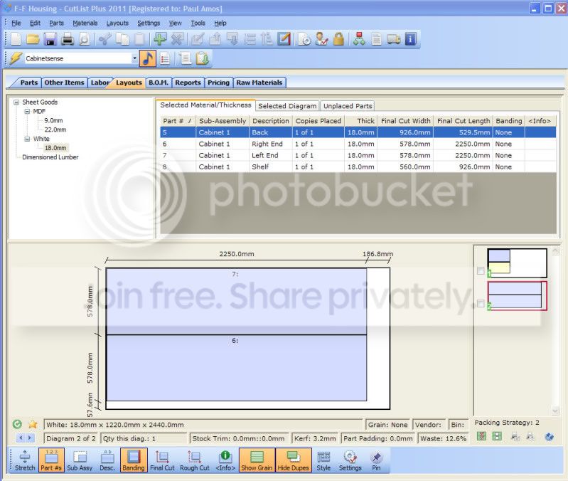Collapse the Sheet Goods tree node
Screen dimensions: 568x481
pos(16,102)
